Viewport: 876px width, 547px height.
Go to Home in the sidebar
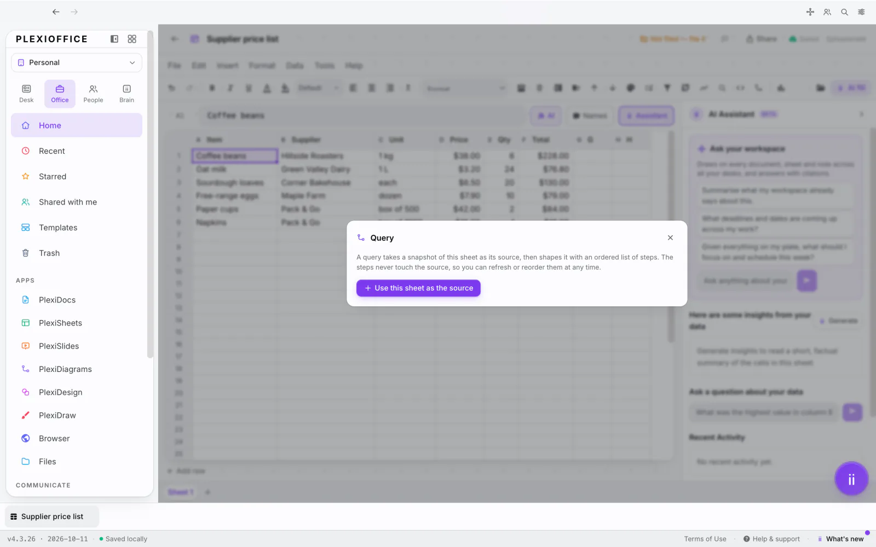[77, 125]
